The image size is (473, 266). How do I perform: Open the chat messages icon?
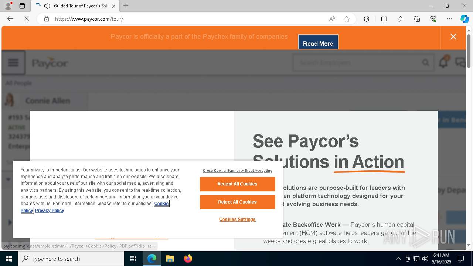tap(460, 62)
